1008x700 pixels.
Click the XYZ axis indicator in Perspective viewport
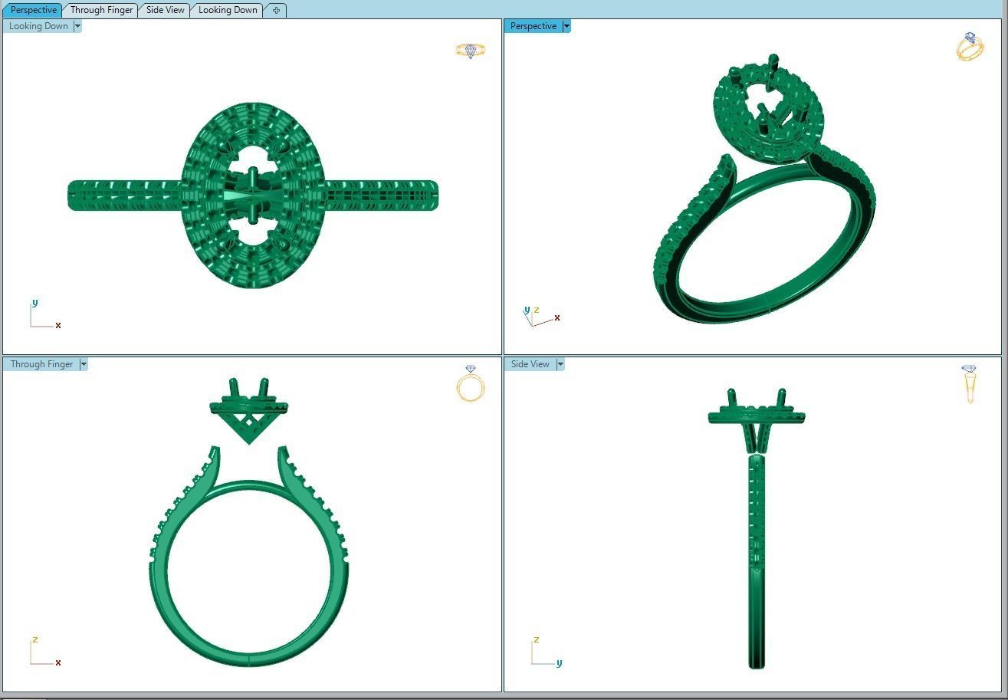coord(541,316)
